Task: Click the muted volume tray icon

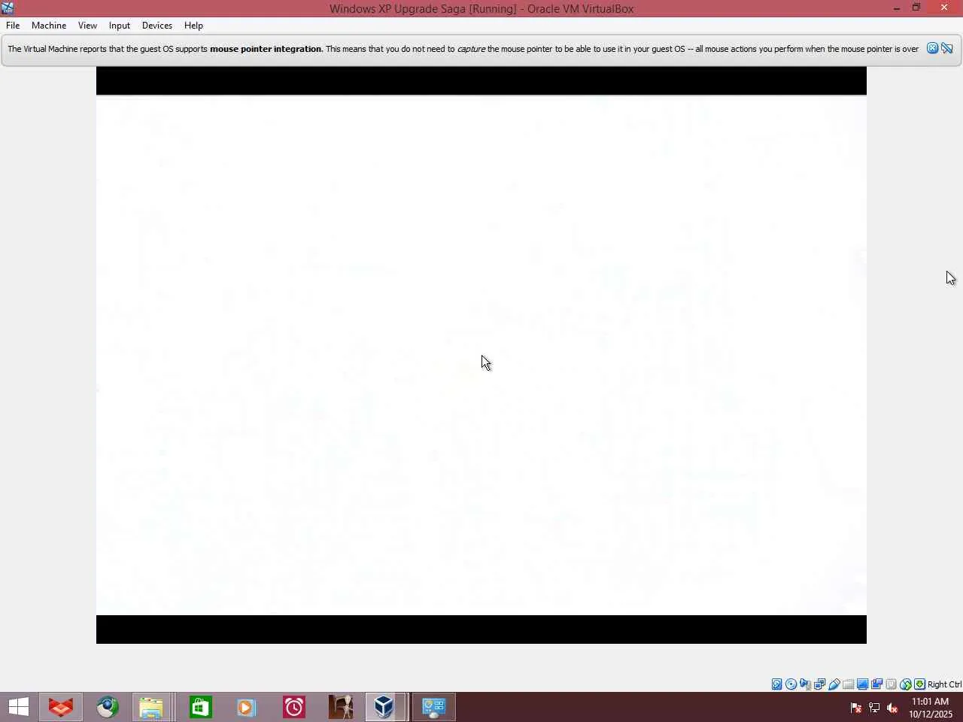Action: coord(892,708)
